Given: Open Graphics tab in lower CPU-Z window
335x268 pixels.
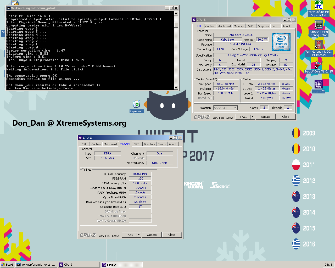Looking at the screenshot, I should (x=149, y=144).
